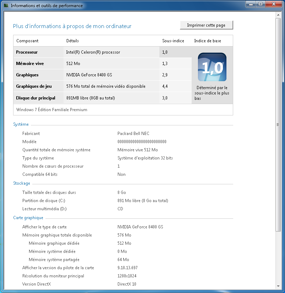The image size is (285, 293).
Task: Click the scrollbar up arrow
Action: [278, 15]
